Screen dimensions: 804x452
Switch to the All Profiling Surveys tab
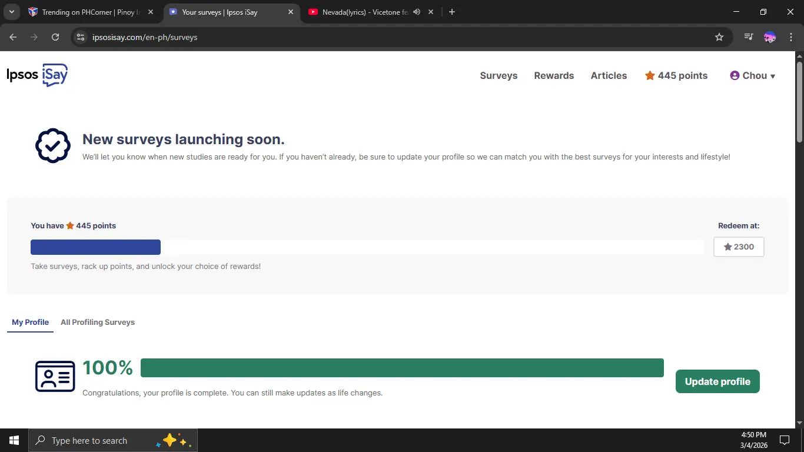pyautogui.click(x=98, y=322)
